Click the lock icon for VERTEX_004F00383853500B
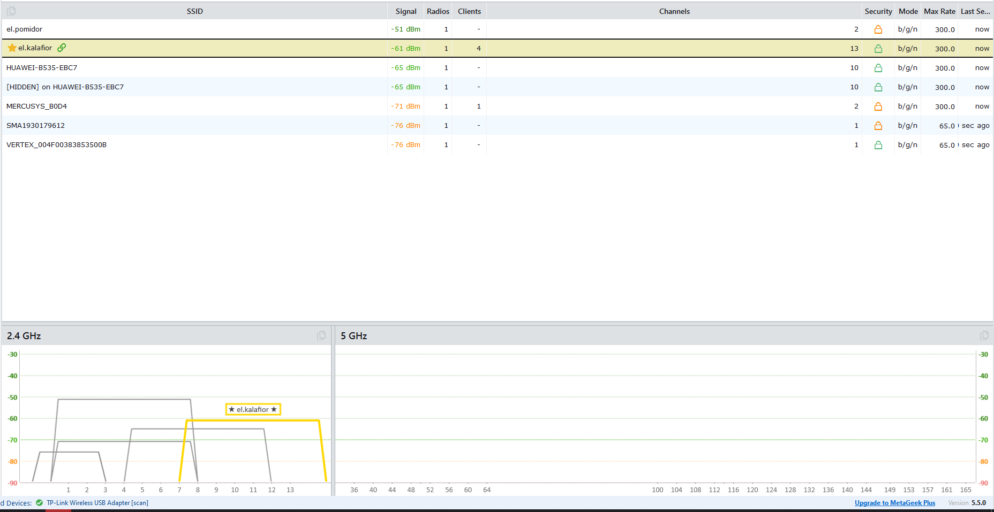 [x=878, y=145]
